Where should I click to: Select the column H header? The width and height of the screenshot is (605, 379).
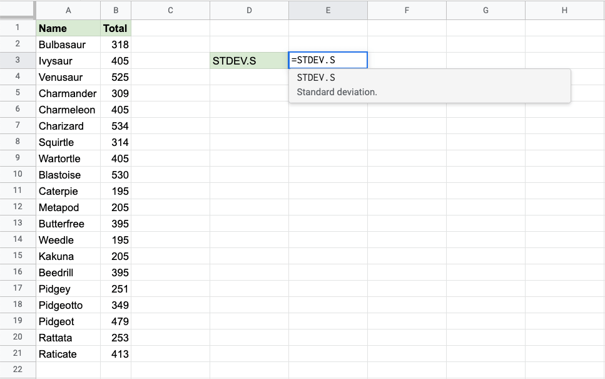click(564, 10)
